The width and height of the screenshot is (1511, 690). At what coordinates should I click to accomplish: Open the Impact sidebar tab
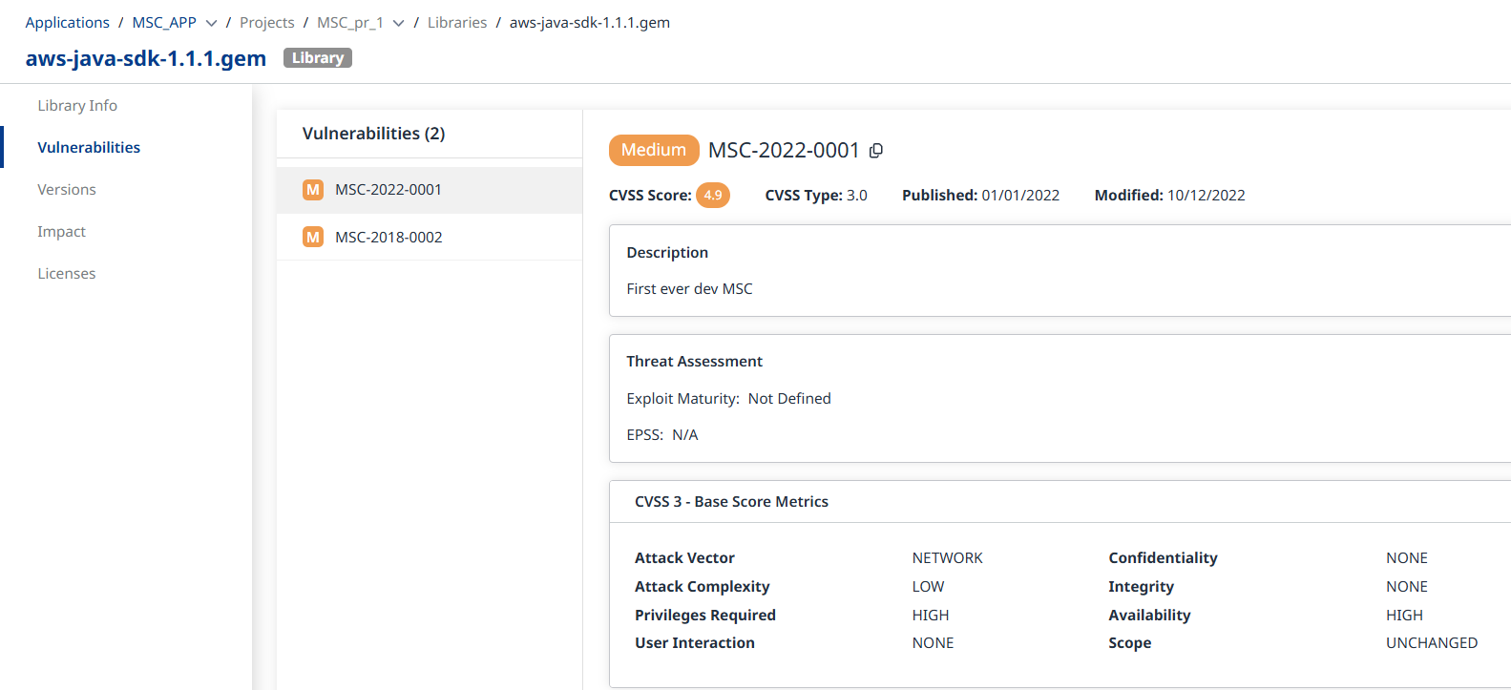tap(61, 232)
